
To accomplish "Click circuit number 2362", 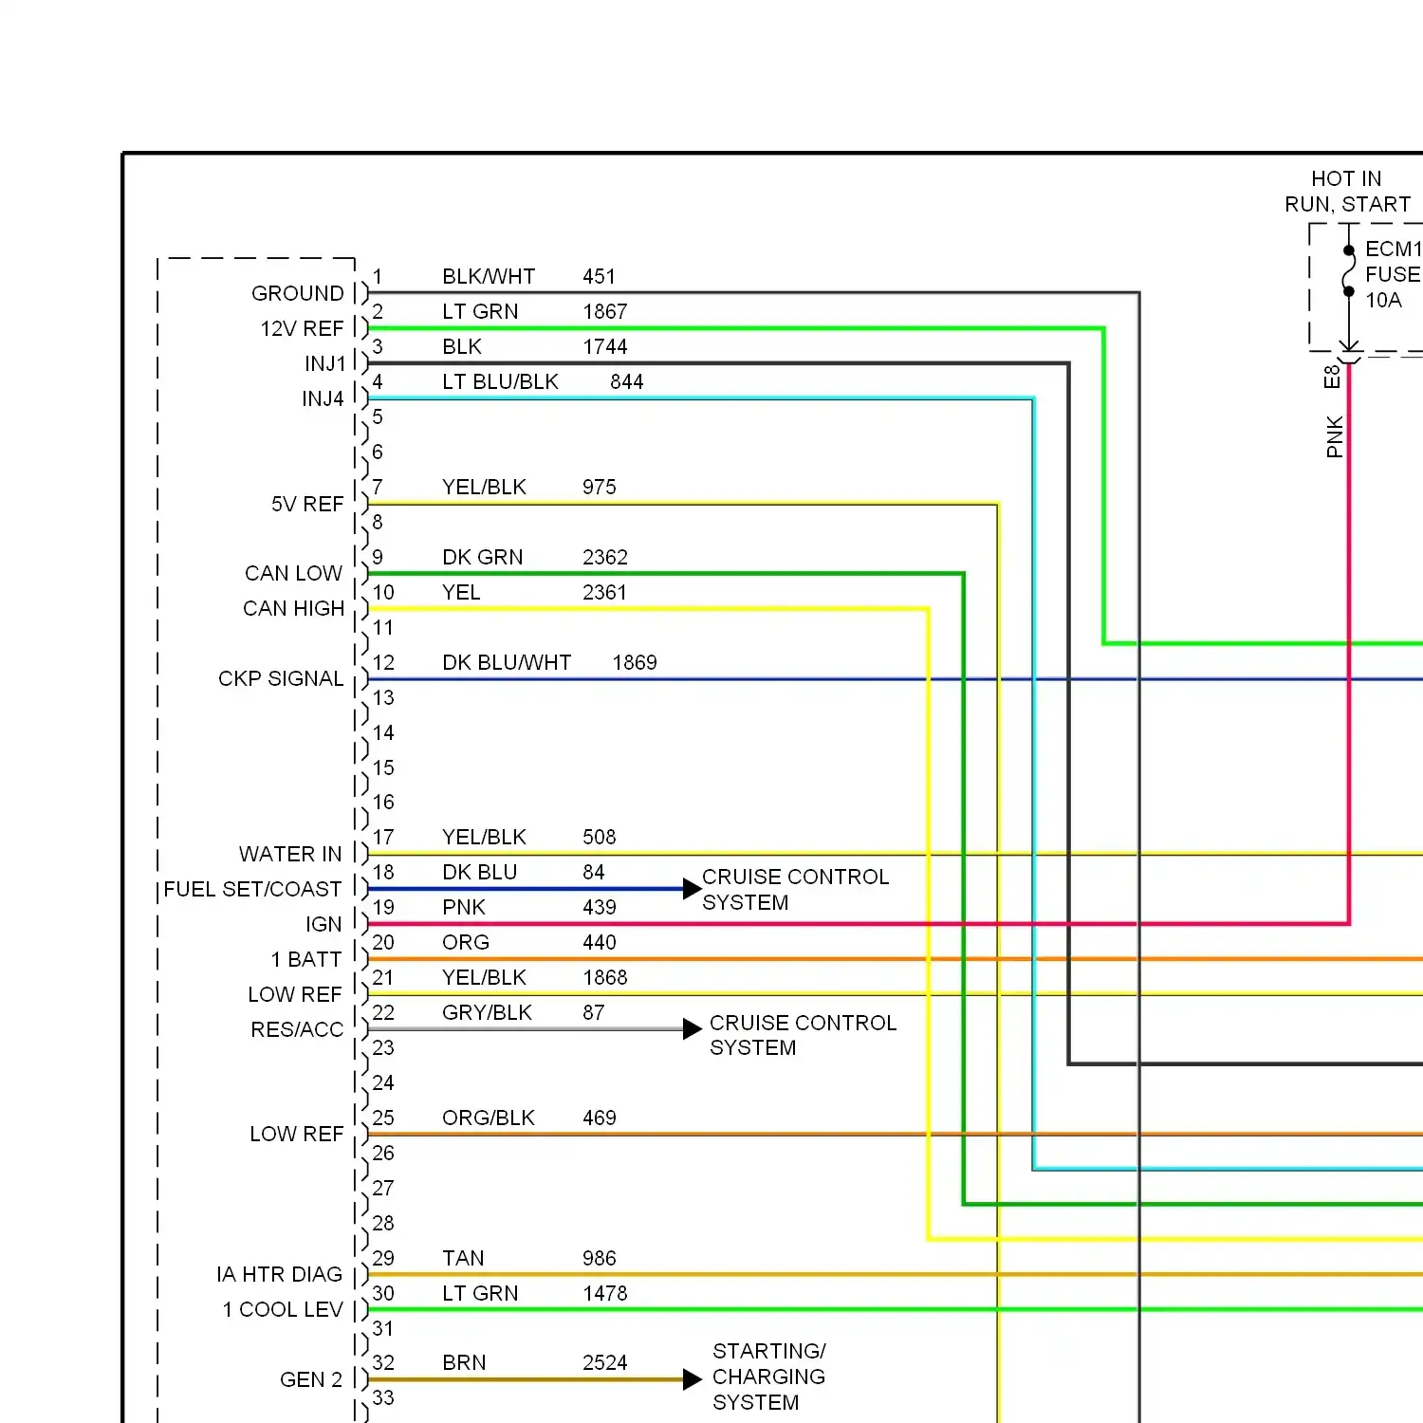I will [x=605, y=558].
